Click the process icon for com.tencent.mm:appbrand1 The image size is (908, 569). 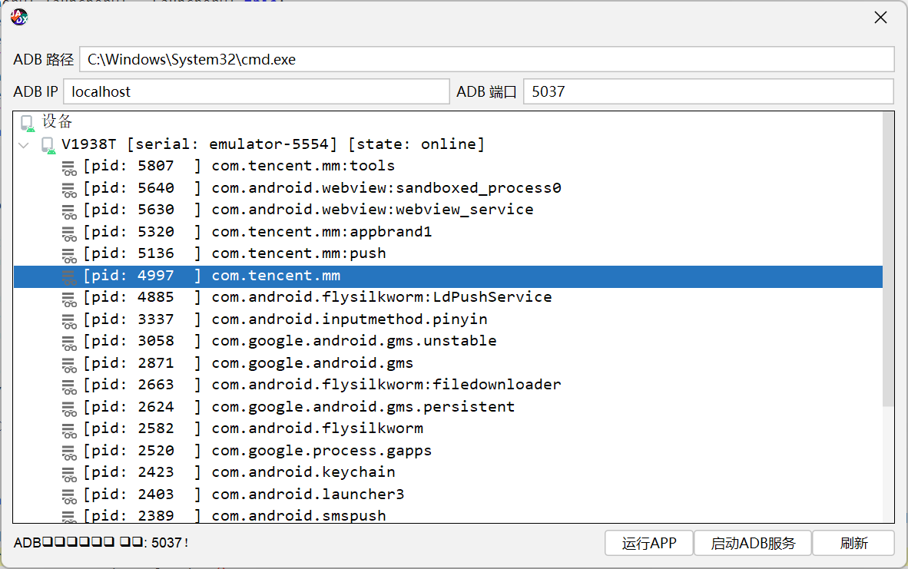69,233
